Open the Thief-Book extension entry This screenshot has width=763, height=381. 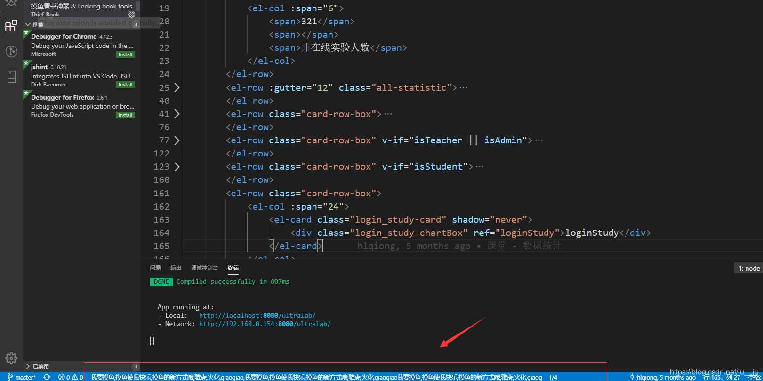pyautogui.click(x=82, y=10)
